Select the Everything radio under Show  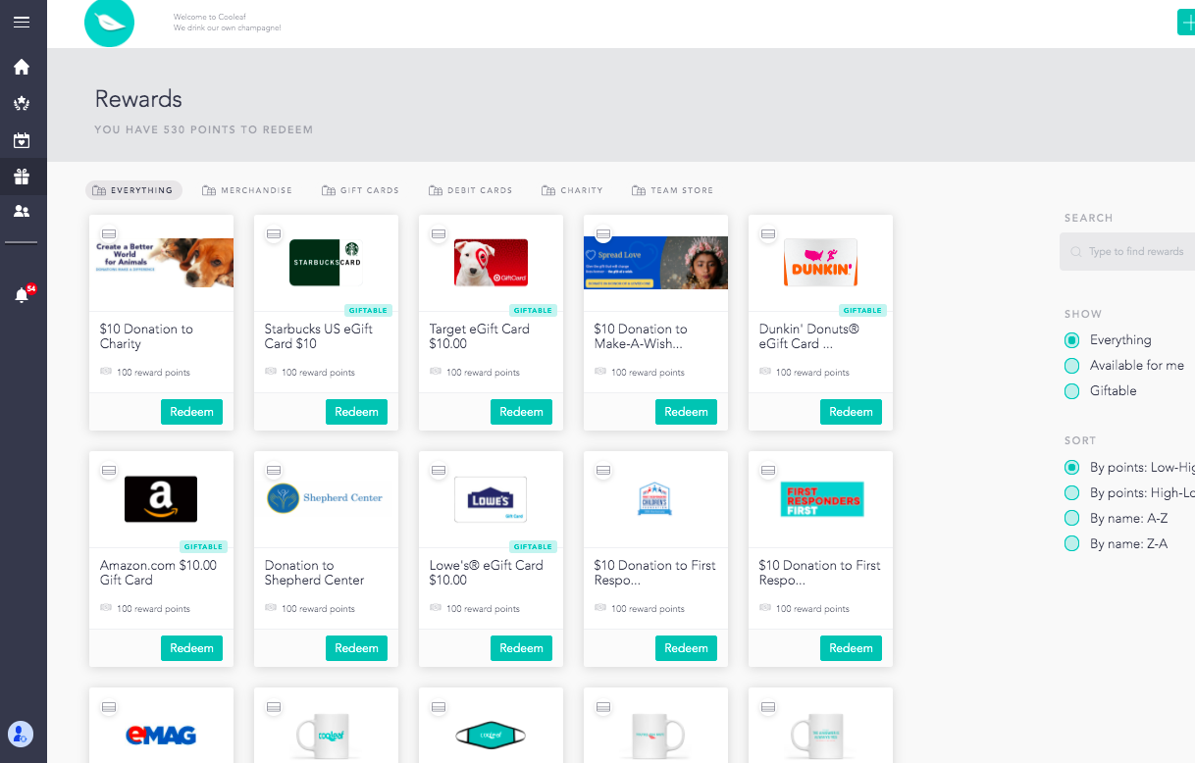1071,340
